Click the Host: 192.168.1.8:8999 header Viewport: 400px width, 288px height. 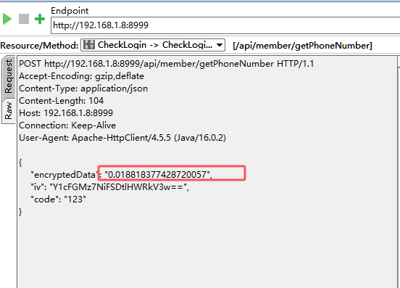66,113
